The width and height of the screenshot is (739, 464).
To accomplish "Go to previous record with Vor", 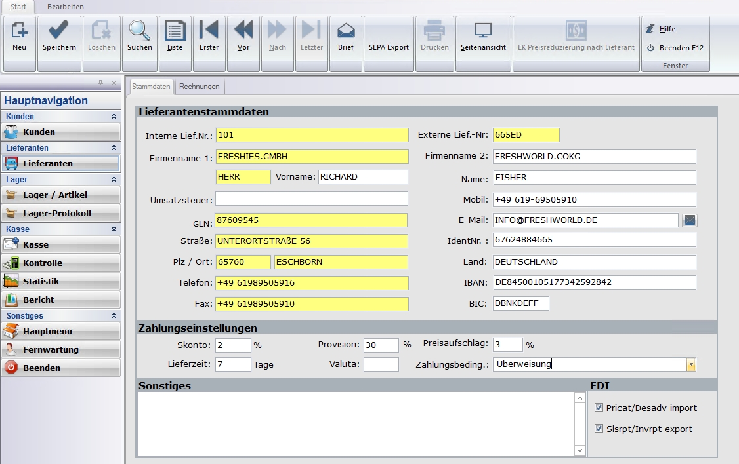I will tap(243, 37).
